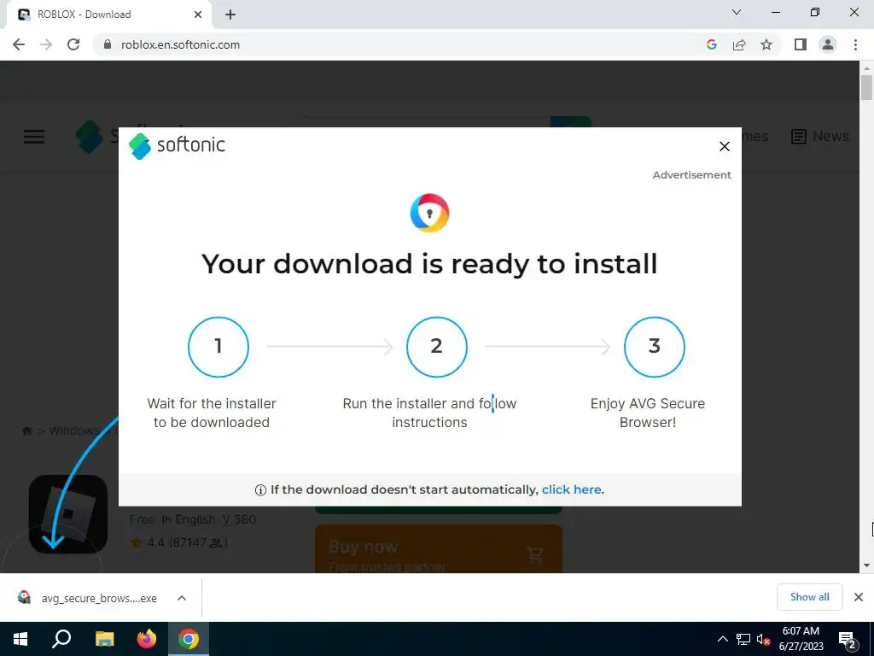Switch to Chrome in taskbar
Image resolution: width=874 pixels, height=656 pixels.
[x=189, y=639]
